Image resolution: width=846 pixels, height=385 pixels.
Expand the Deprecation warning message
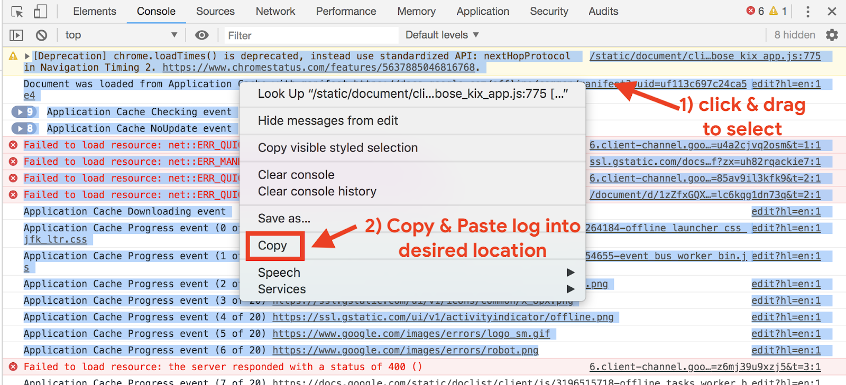(27, 56)
